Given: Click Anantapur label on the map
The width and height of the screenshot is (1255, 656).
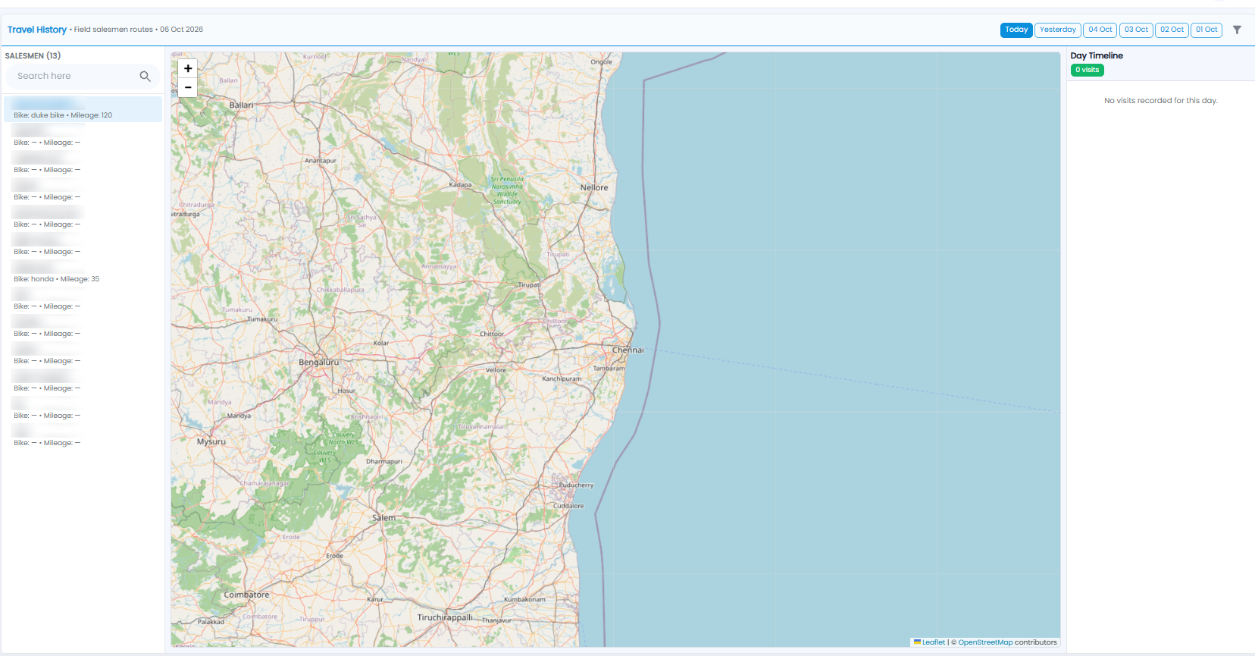Looking at the screenshot, I should (x=321, y=161).
